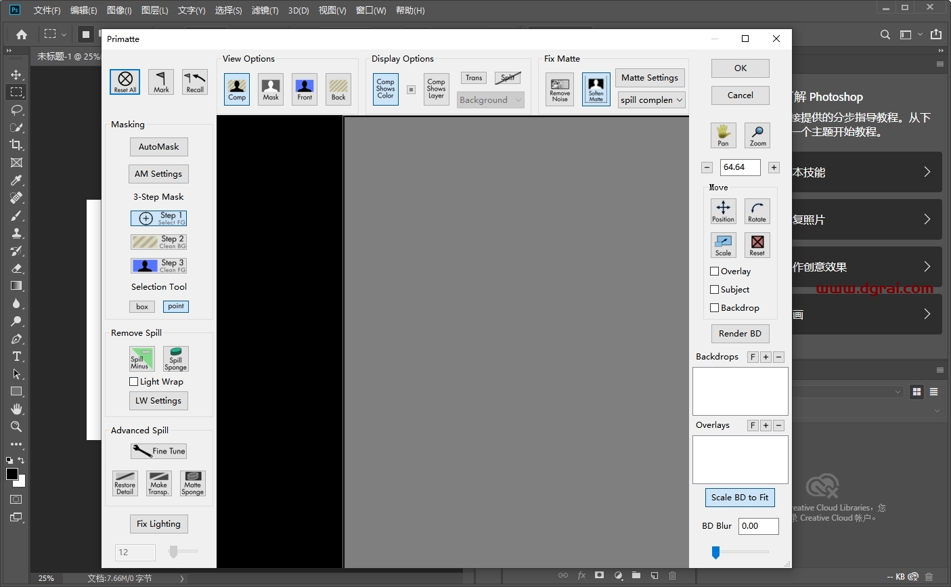Click the AutoMask button
The width and height of the screenshot is (951, 587).
(x=159, y=147)
